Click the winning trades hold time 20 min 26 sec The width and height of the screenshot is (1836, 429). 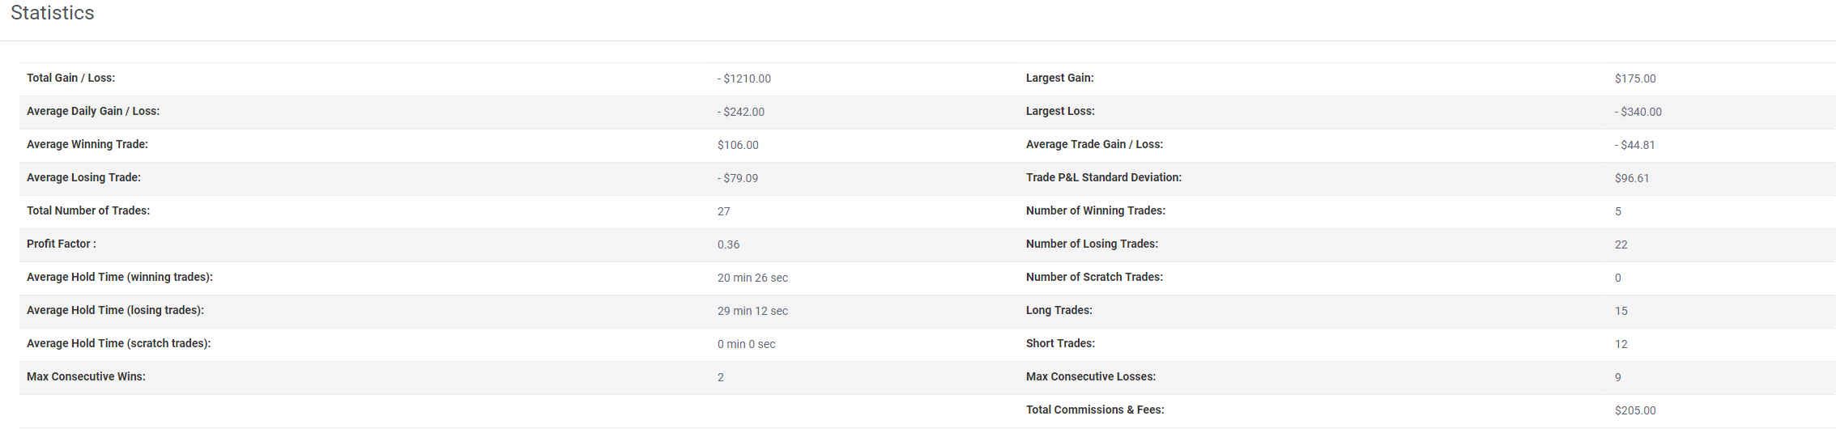[x=752, y=278]
